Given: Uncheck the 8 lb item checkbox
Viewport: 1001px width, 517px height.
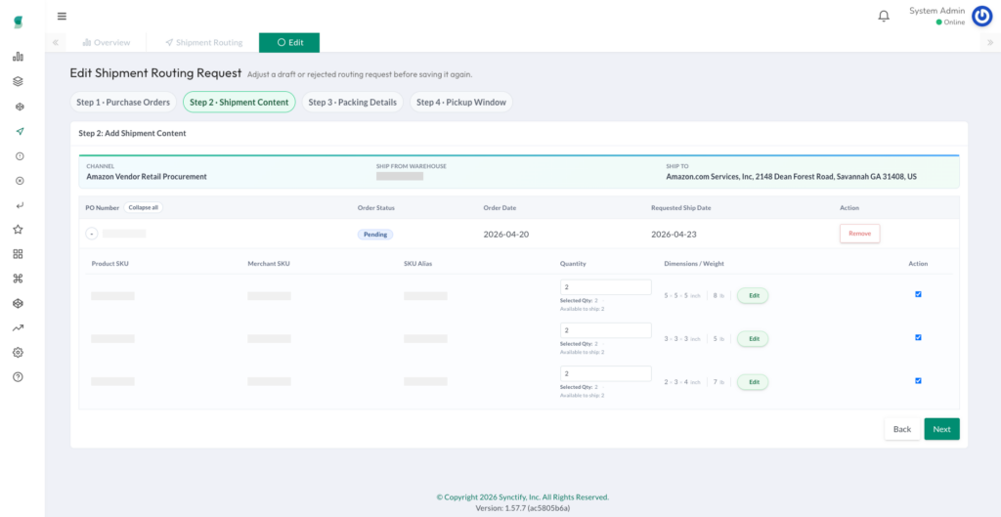Looking at the screenshot, I should [918, 294].
